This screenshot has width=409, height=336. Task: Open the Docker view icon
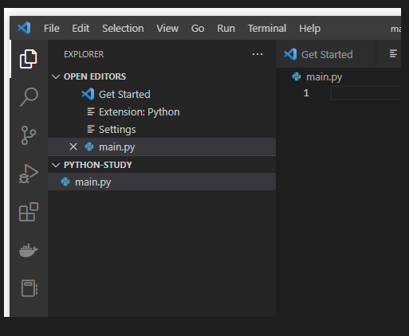coord(29,250)
